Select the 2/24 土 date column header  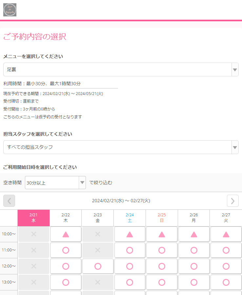(x=130, y=218)
